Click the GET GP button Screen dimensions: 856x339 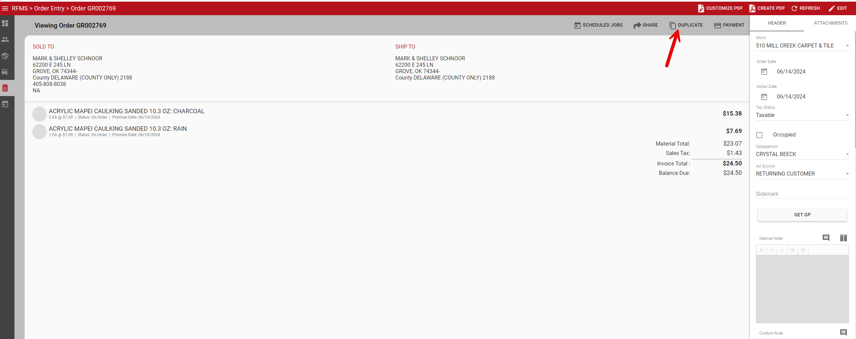tap(802, 215)
